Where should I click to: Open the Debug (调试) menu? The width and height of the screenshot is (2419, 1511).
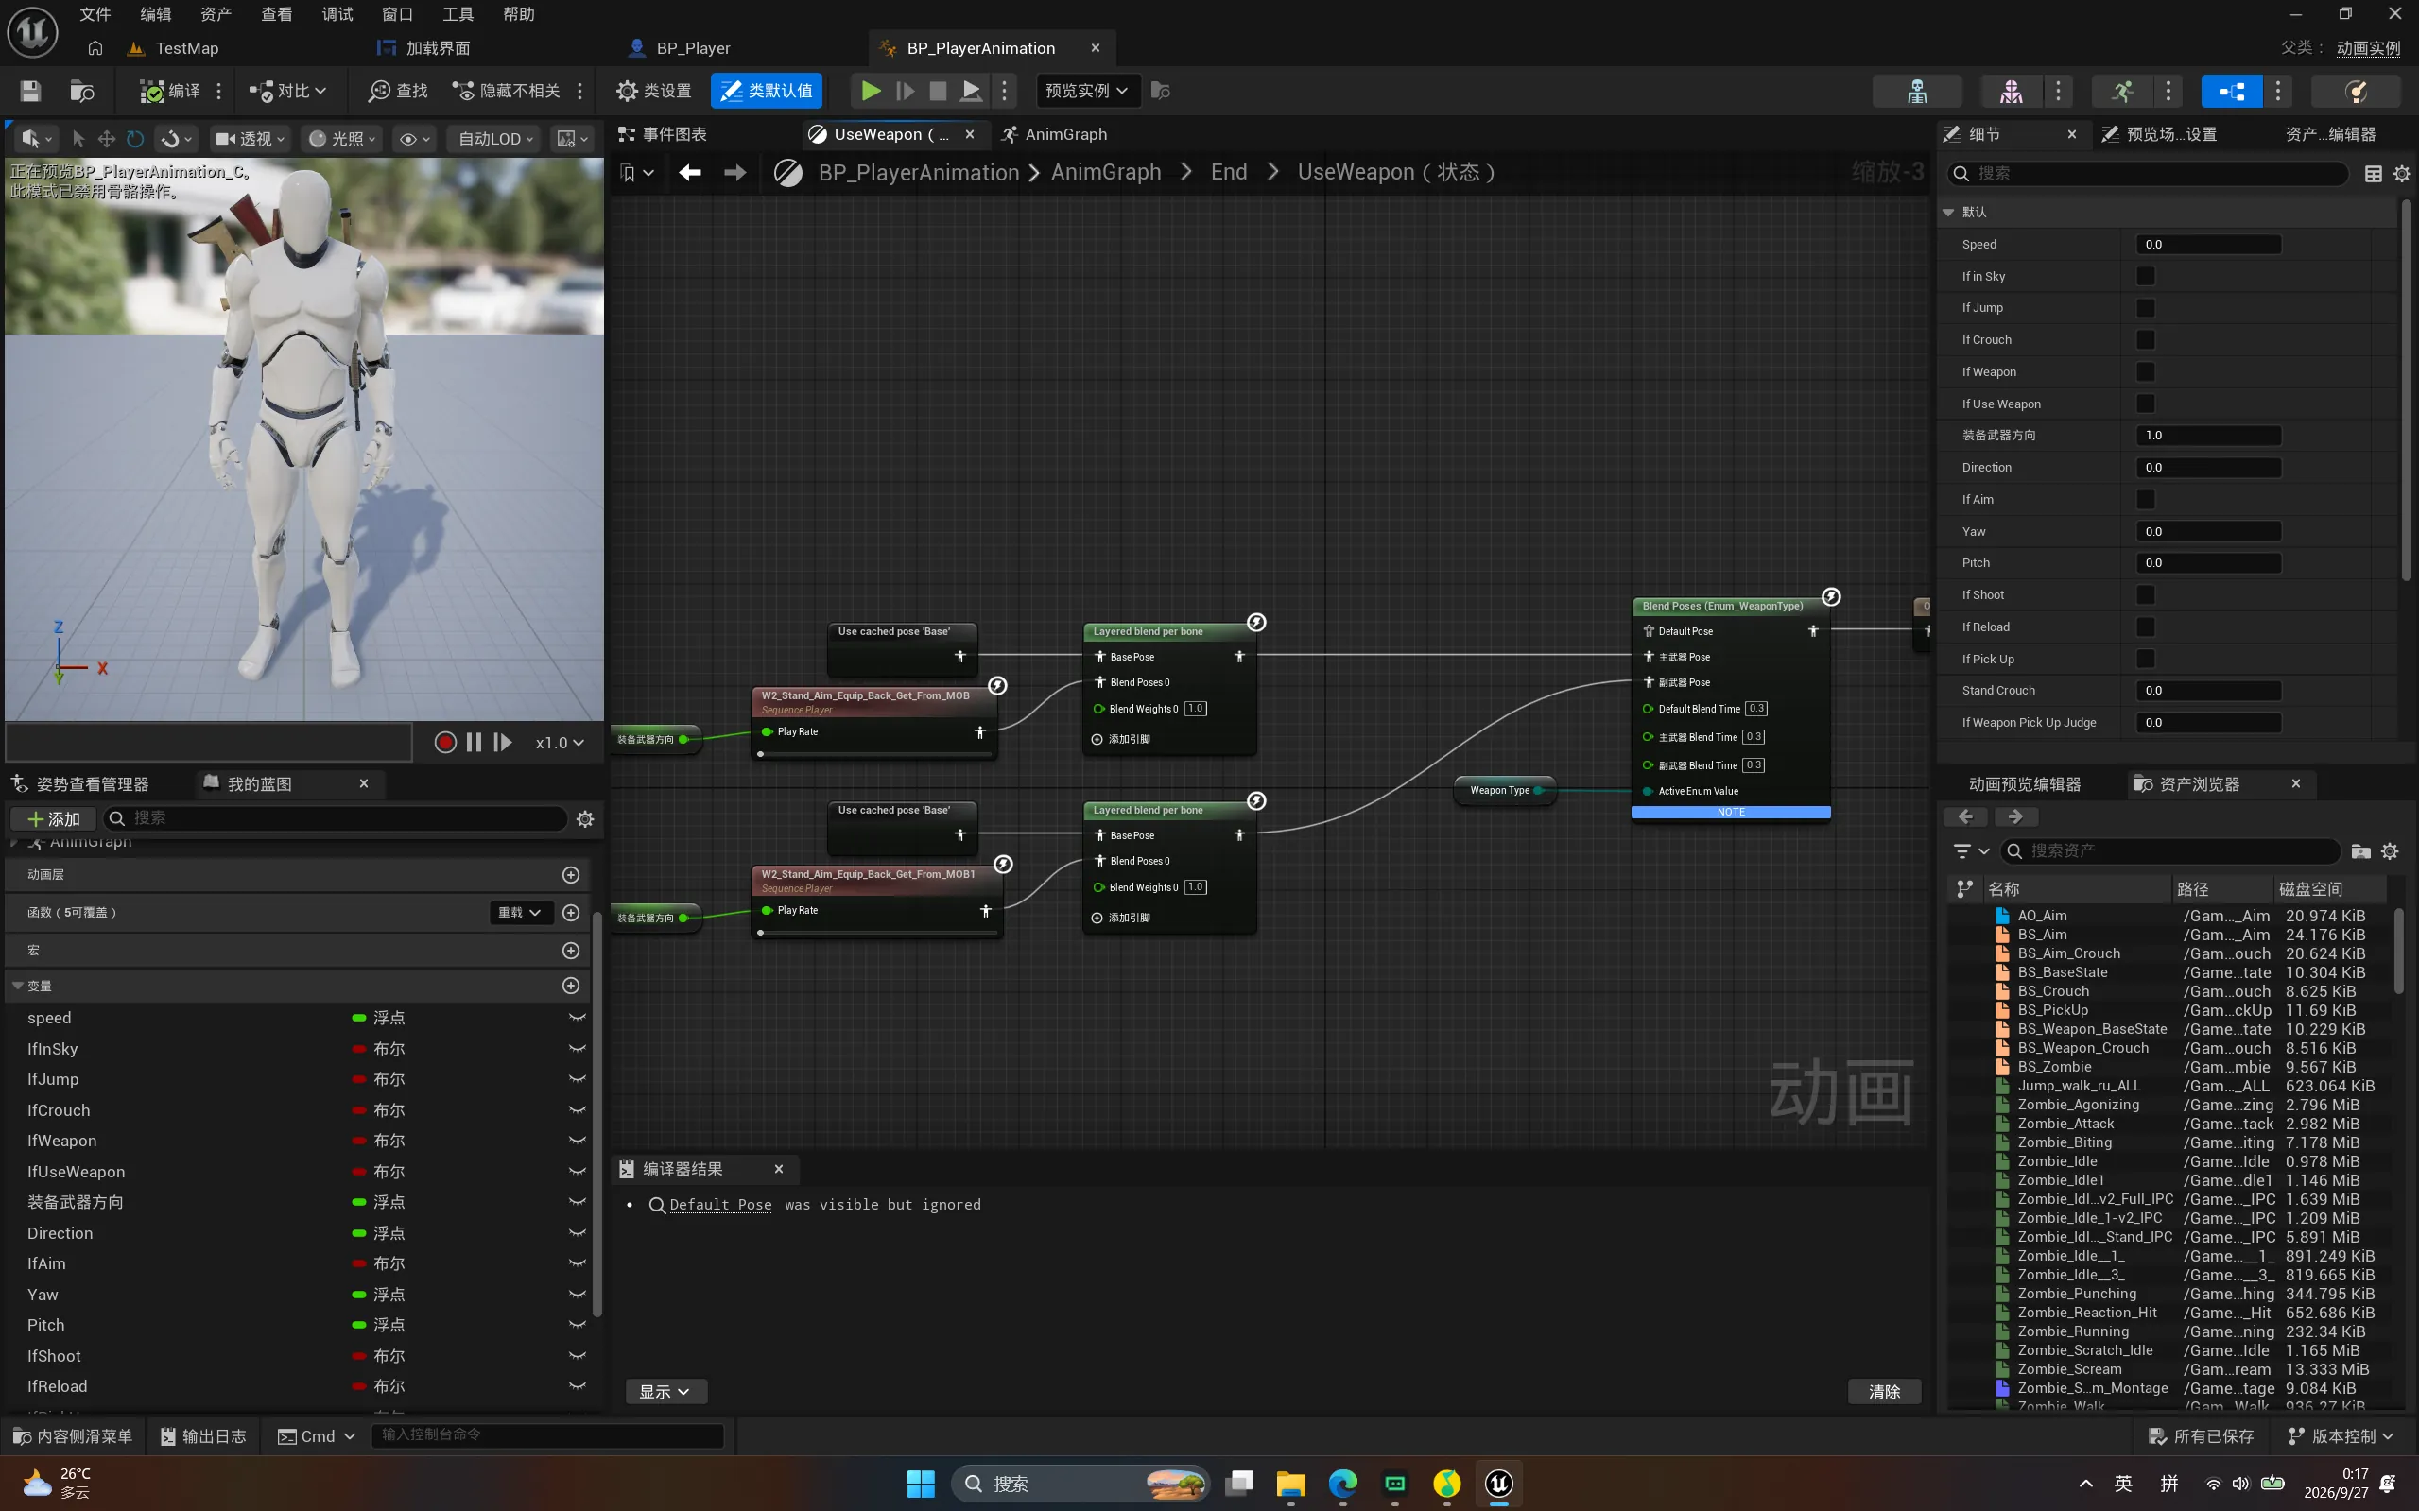(x=337, y=14)
